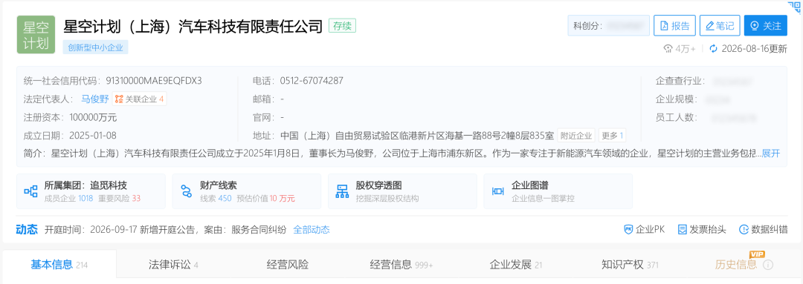Click the 财产线索 clue icon

coord(187,191)
